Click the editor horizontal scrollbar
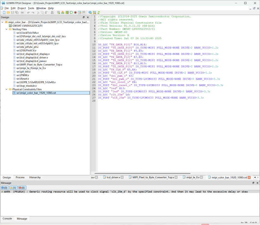This screenshot has width=260, height=225. [x=142, y=173]
